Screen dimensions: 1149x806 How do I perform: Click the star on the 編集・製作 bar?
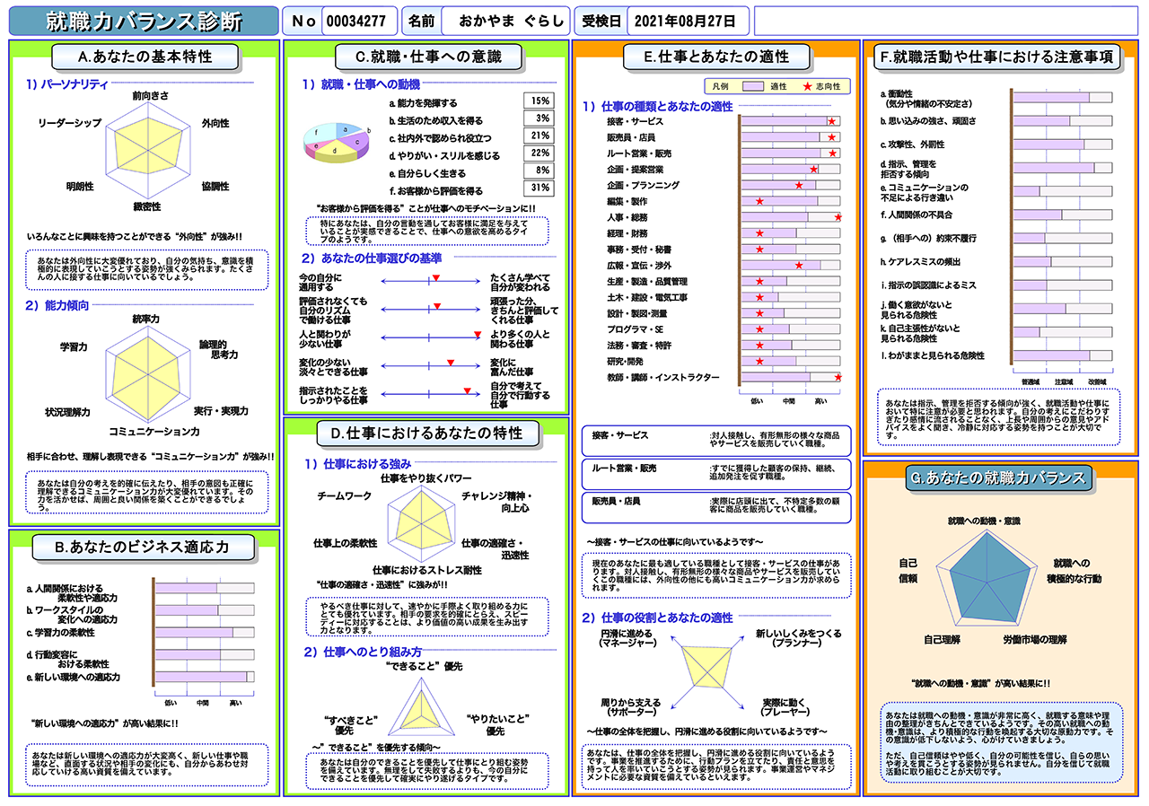759,201
